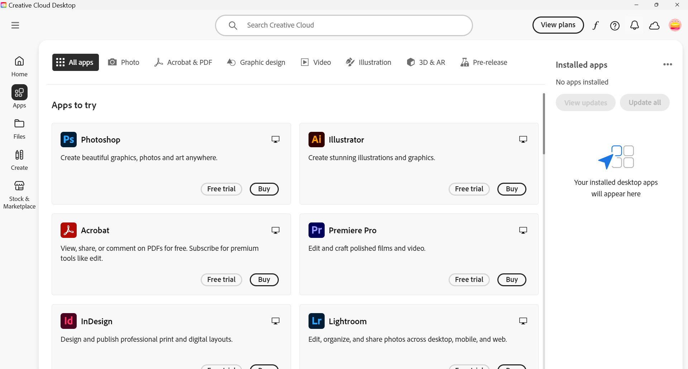Click Buy for Premiere Pro
This screenshot has height=369, width=688.
[x=512, y=280]
